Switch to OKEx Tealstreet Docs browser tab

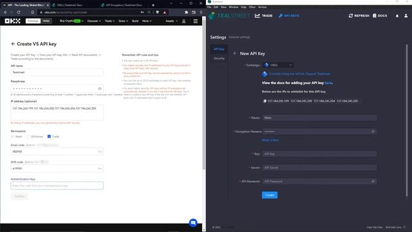click(x=73, y=5)
